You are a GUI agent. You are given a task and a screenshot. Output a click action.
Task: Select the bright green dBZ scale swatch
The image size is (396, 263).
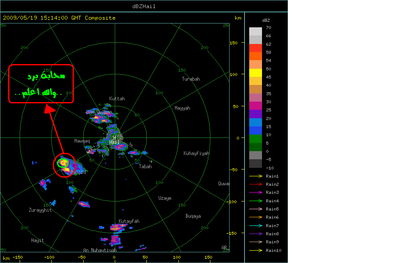[x=256, y=139]
